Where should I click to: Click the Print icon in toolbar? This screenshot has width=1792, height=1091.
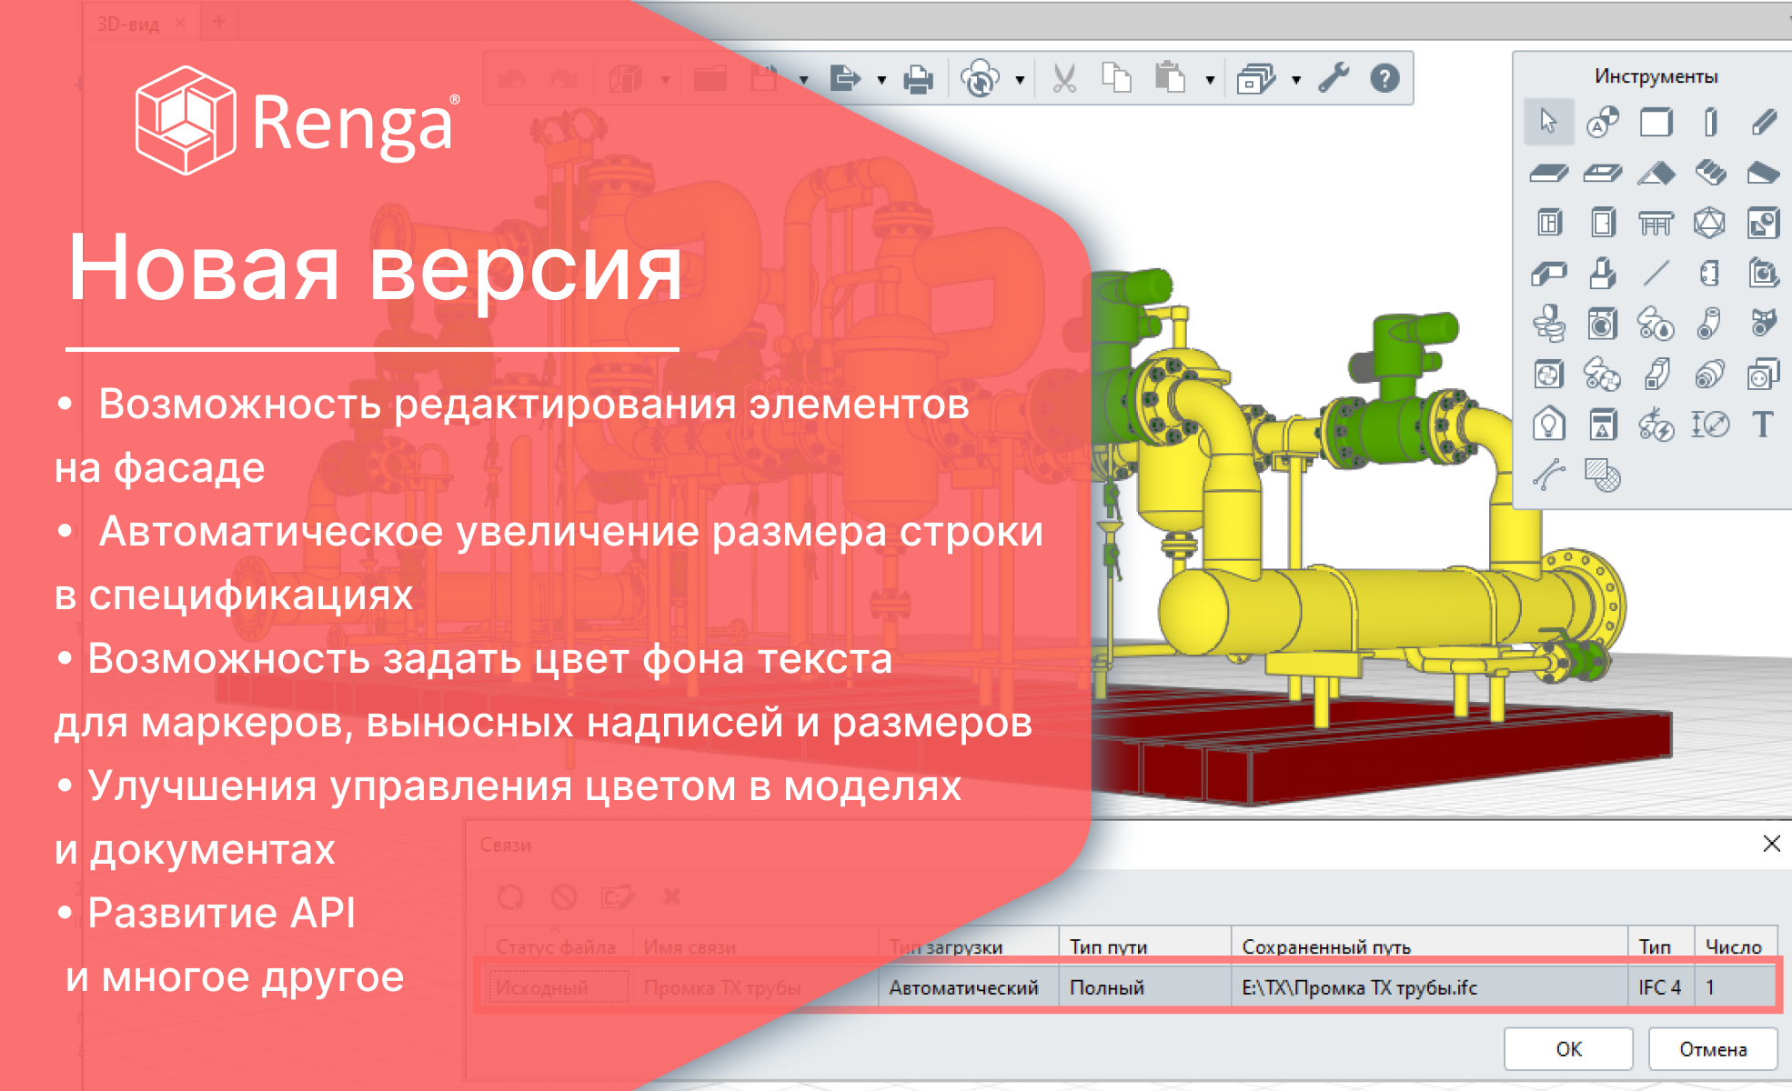pyautogui.click(x=918, y=80)
